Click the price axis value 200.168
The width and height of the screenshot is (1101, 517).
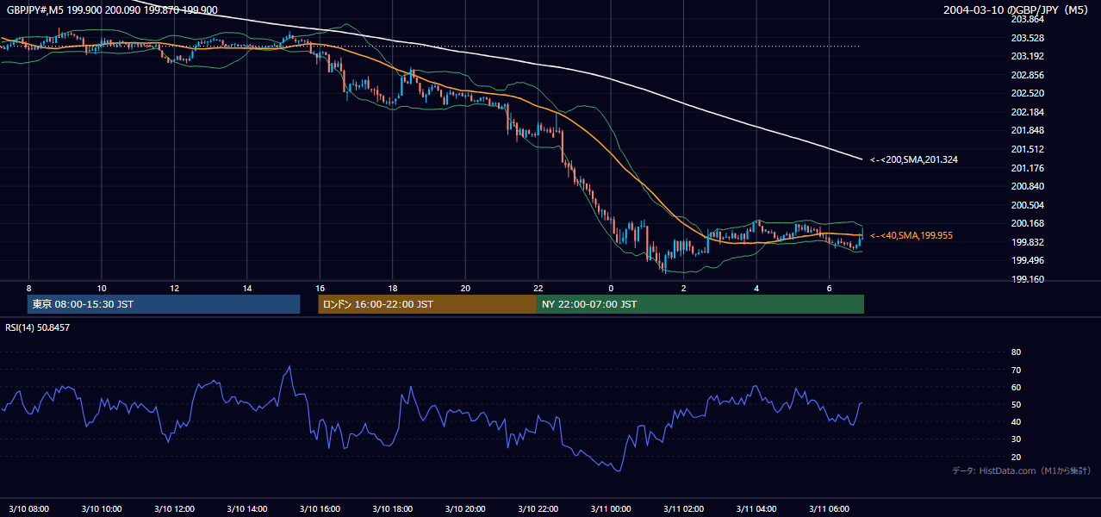tap(1027, 224)
